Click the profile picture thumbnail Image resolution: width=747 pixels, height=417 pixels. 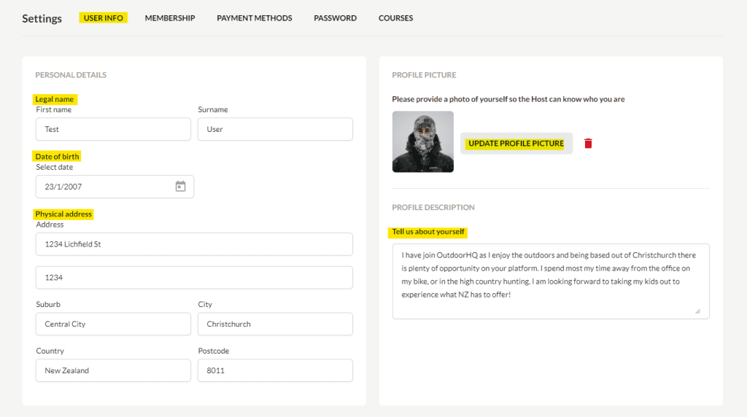(422, 142)
